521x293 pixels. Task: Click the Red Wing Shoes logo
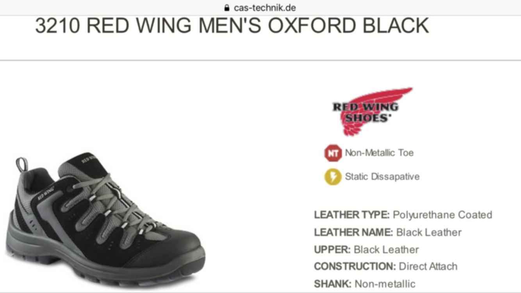372,111
